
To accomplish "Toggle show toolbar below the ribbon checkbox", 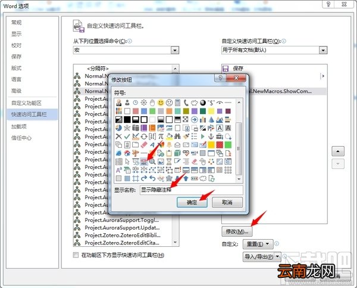I will pyautogui.click(x=76, y=255).
